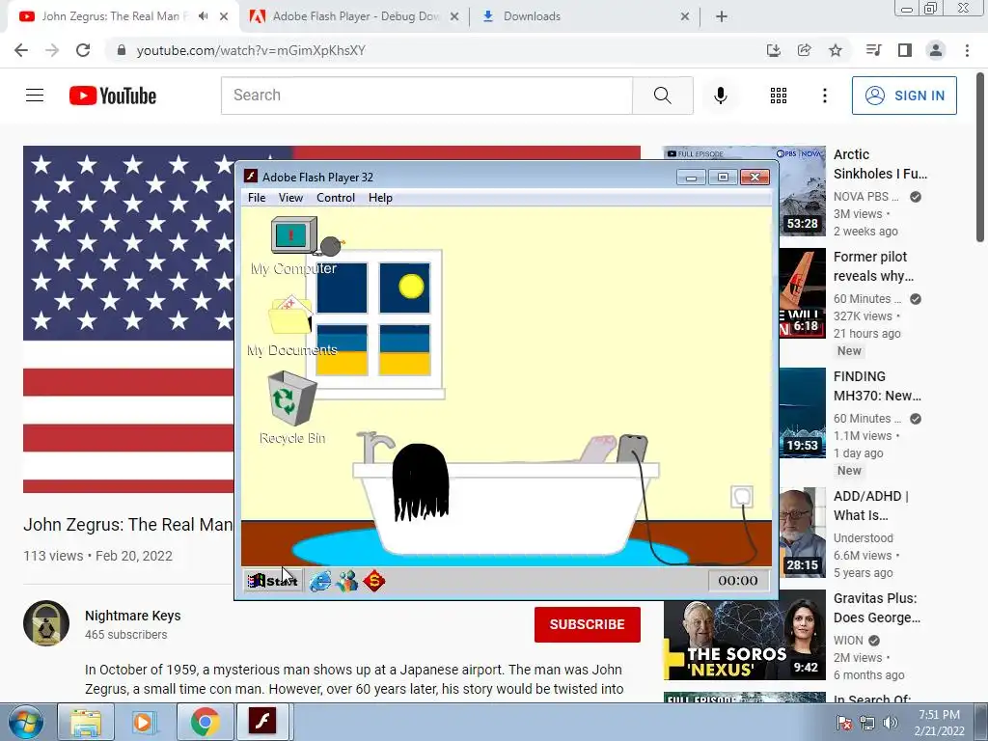Click the SUBSCRIBE button
Image resolution: width=988 pixels, height=741 pixels.
pyautogui.click(x=588, y=624)
